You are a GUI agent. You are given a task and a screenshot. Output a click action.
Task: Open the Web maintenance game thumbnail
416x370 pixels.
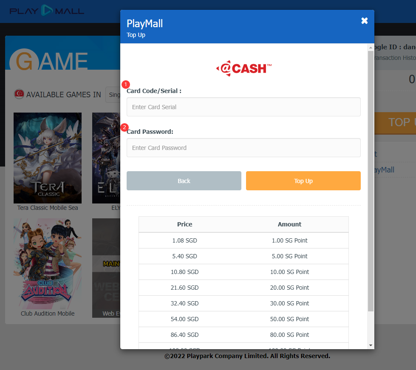(x=106, y=268)
